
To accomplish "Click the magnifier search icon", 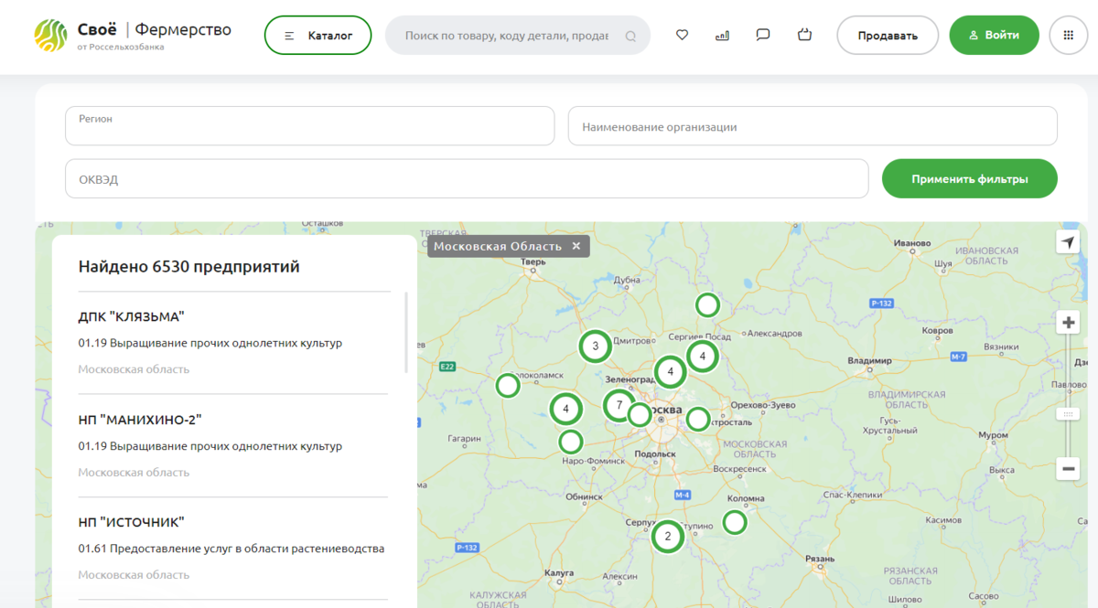I will point(630,37).
